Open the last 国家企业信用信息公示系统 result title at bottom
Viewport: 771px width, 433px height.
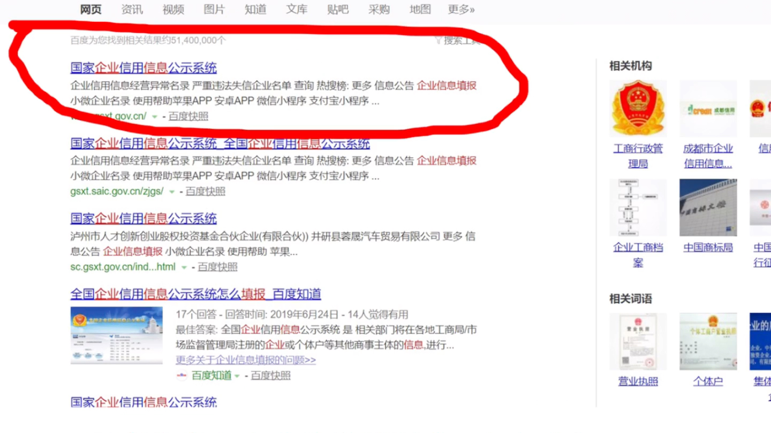coord(143,402)
